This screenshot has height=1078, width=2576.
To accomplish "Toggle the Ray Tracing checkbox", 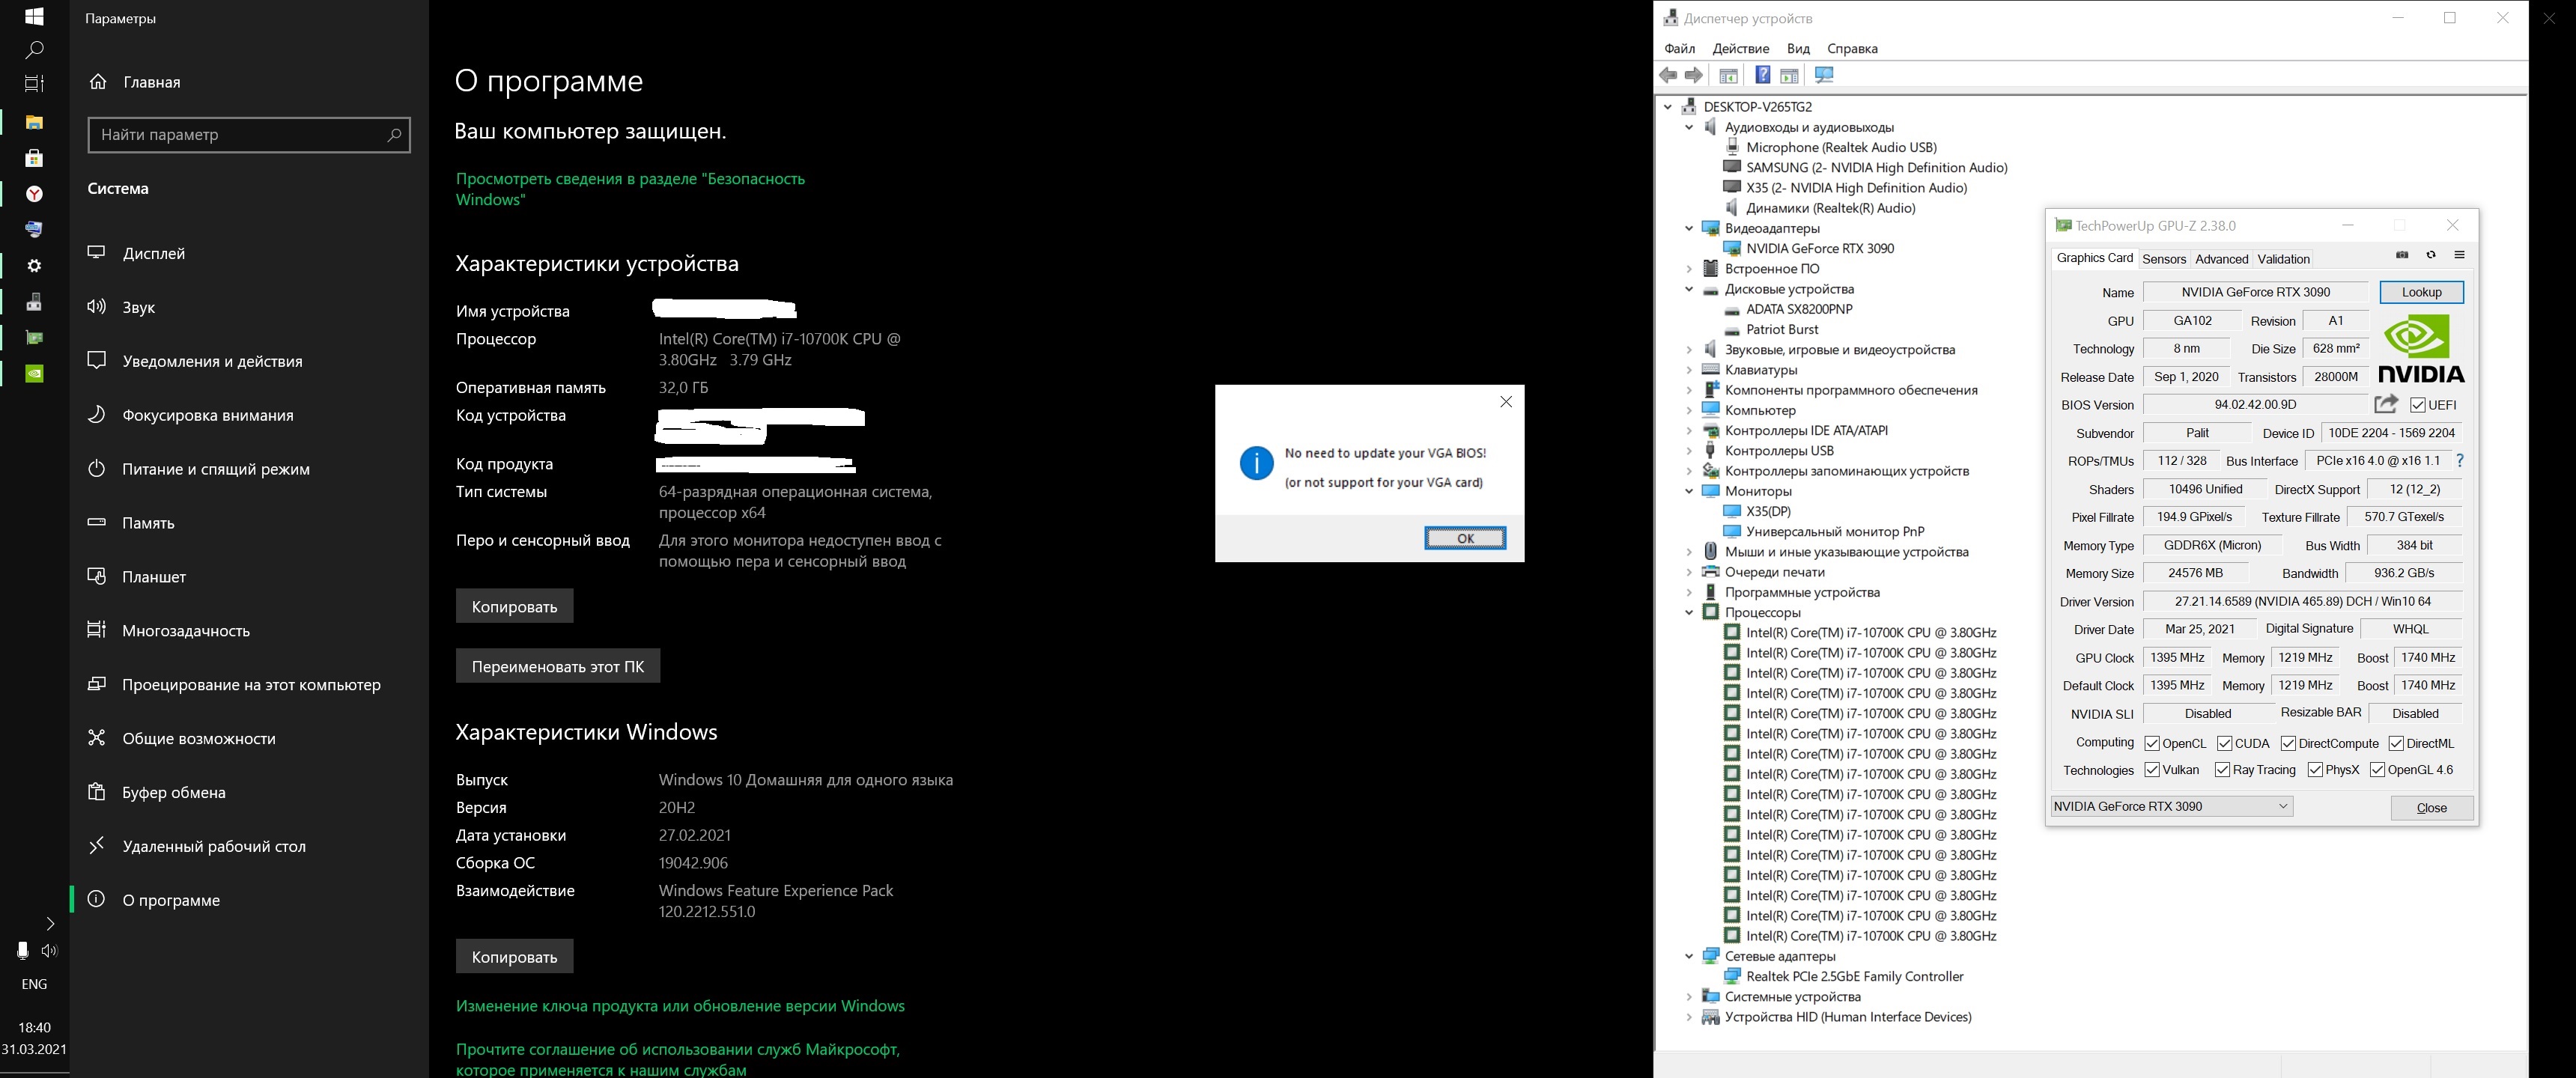I will coord(2222,770).
